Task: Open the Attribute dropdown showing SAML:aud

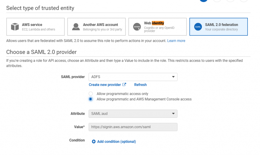Action: (x=133, y=114)
